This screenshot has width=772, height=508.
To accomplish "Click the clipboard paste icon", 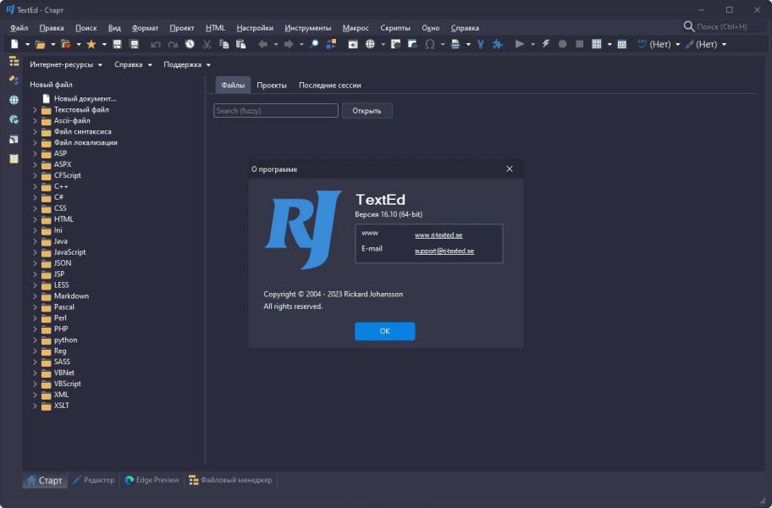I will [x=240, y=44].
